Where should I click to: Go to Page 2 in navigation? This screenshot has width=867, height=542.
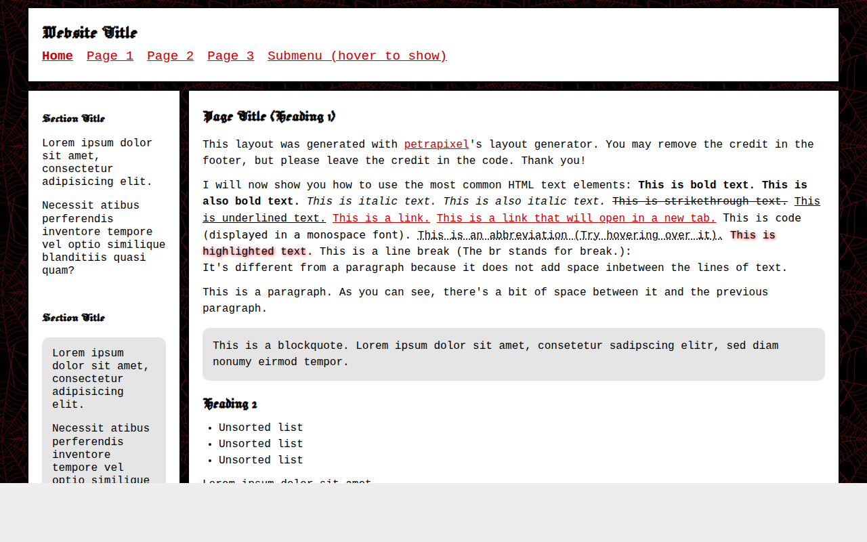point(170,56)
